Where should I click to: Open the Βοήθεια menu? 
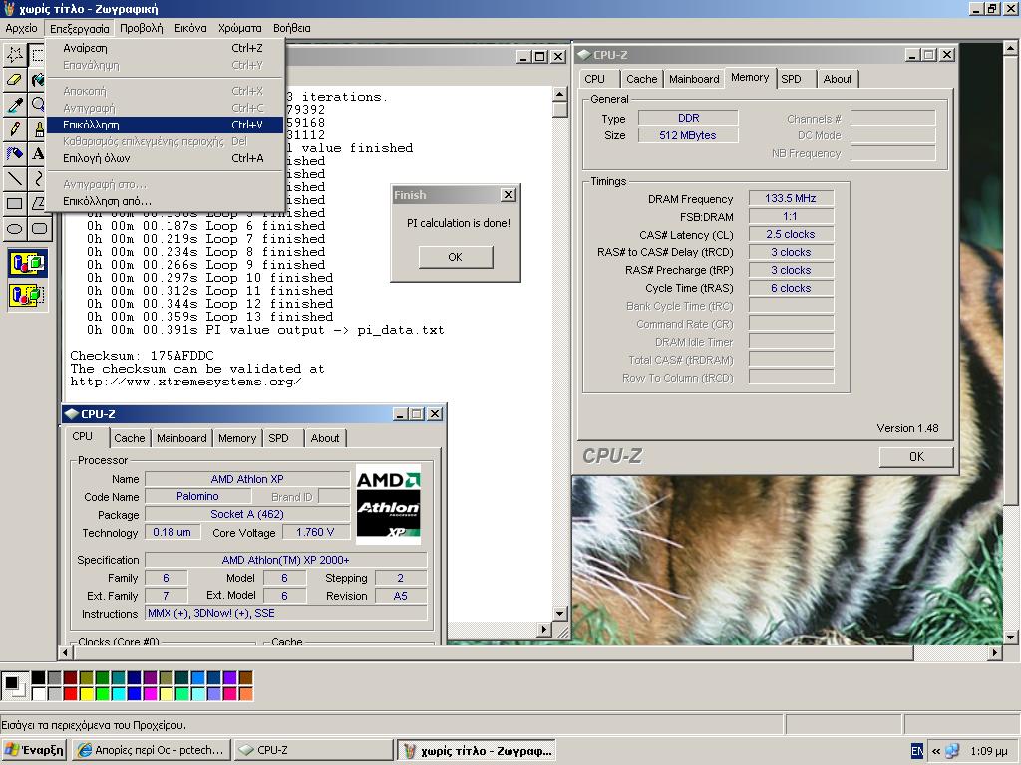[292, 28]
